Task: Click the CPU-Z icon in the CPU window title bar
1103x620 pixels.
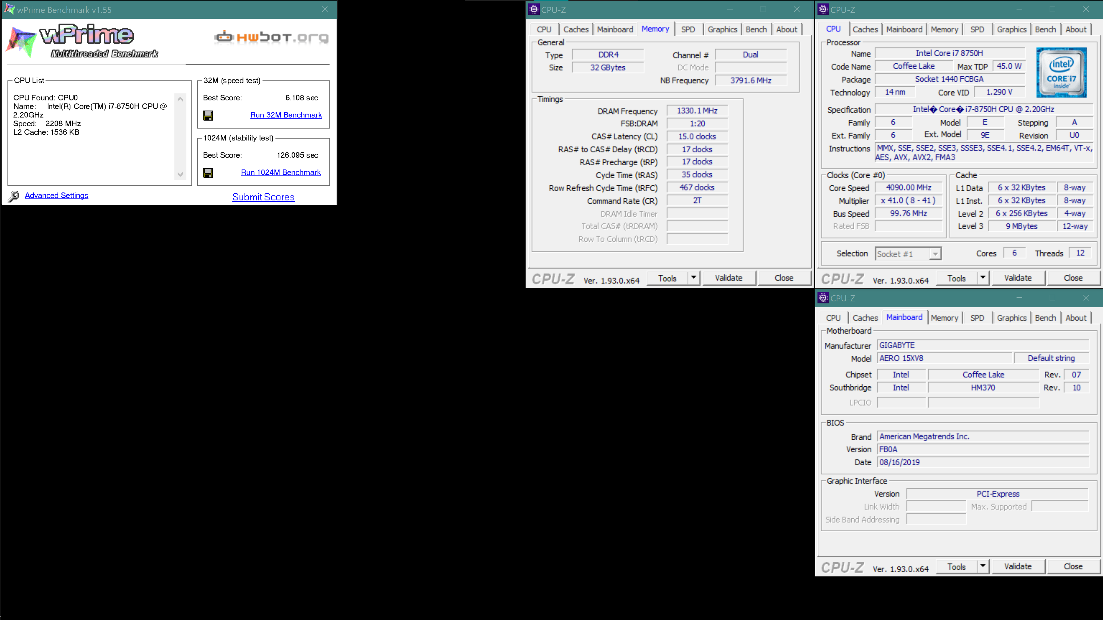Action: click(x=823, y=9)
